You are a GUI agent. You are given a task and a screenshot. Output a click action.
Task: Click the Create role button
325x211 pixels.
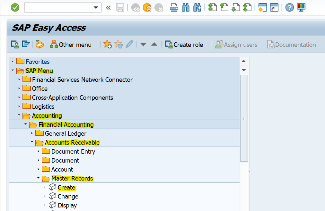point(184,44)
